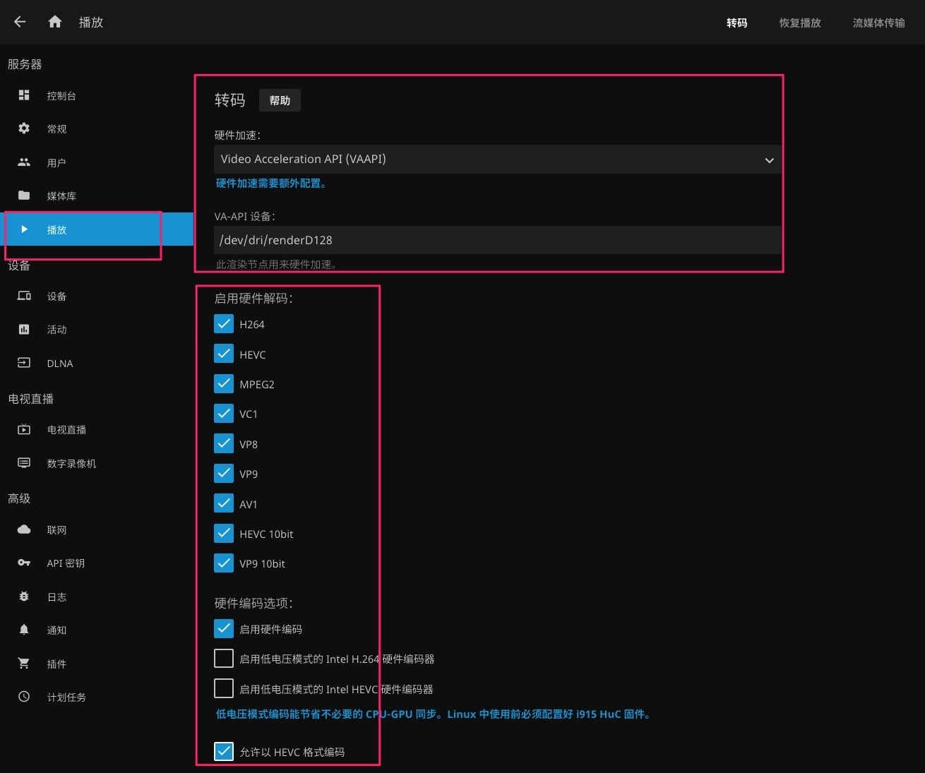Click the 帮助 button
This screenshot has width=925, height=773.
pos(280,100)
